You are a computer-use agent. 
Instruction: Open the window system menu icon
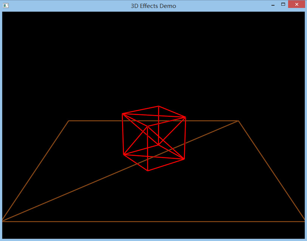point(6,6)
